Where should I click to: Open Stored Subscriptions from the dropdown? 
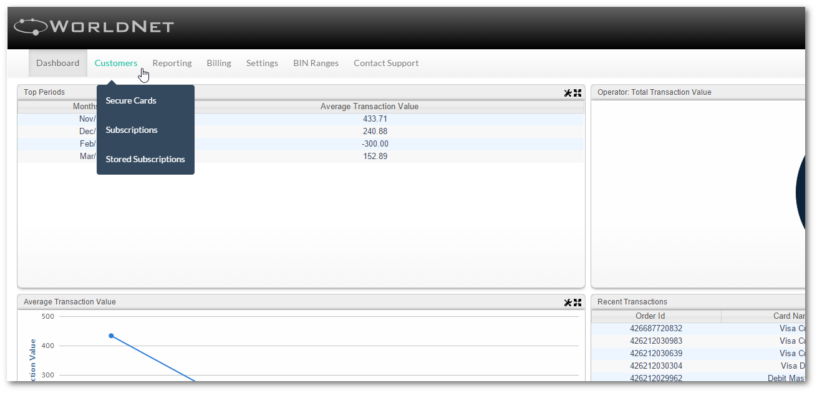coord(145,159)
